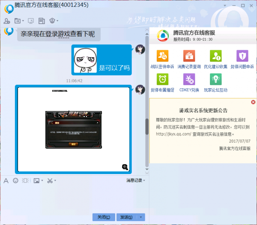Open 消费记录查询 service icon
Screen dimensions: 257x225
coord(189,56)
